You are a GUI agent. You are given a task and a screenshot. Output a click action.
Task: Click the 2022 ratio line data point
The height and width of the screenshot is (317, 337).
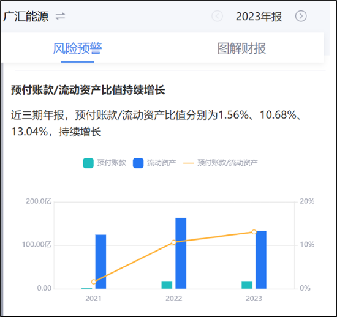click(x=174, y=242)
